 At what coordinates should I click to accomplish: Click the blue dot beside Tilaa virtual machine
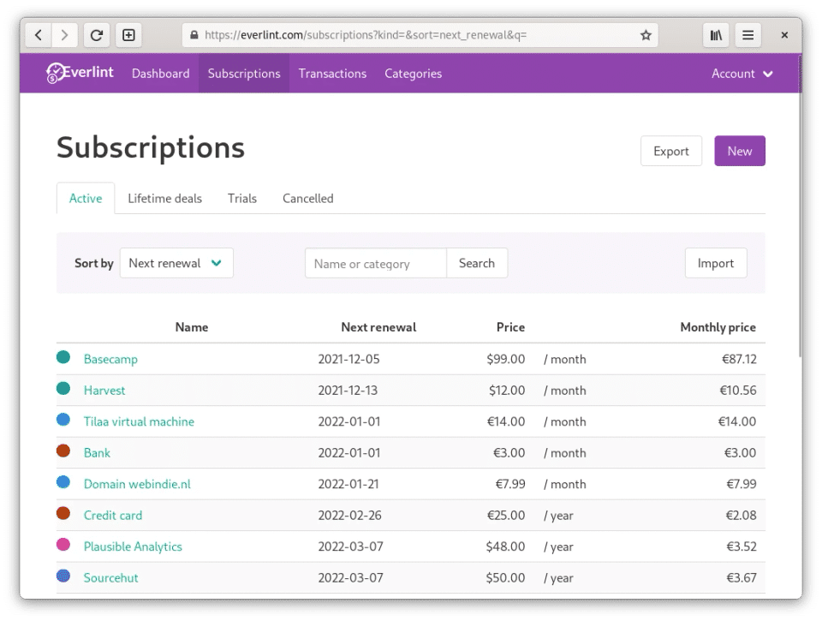point(63,420)
